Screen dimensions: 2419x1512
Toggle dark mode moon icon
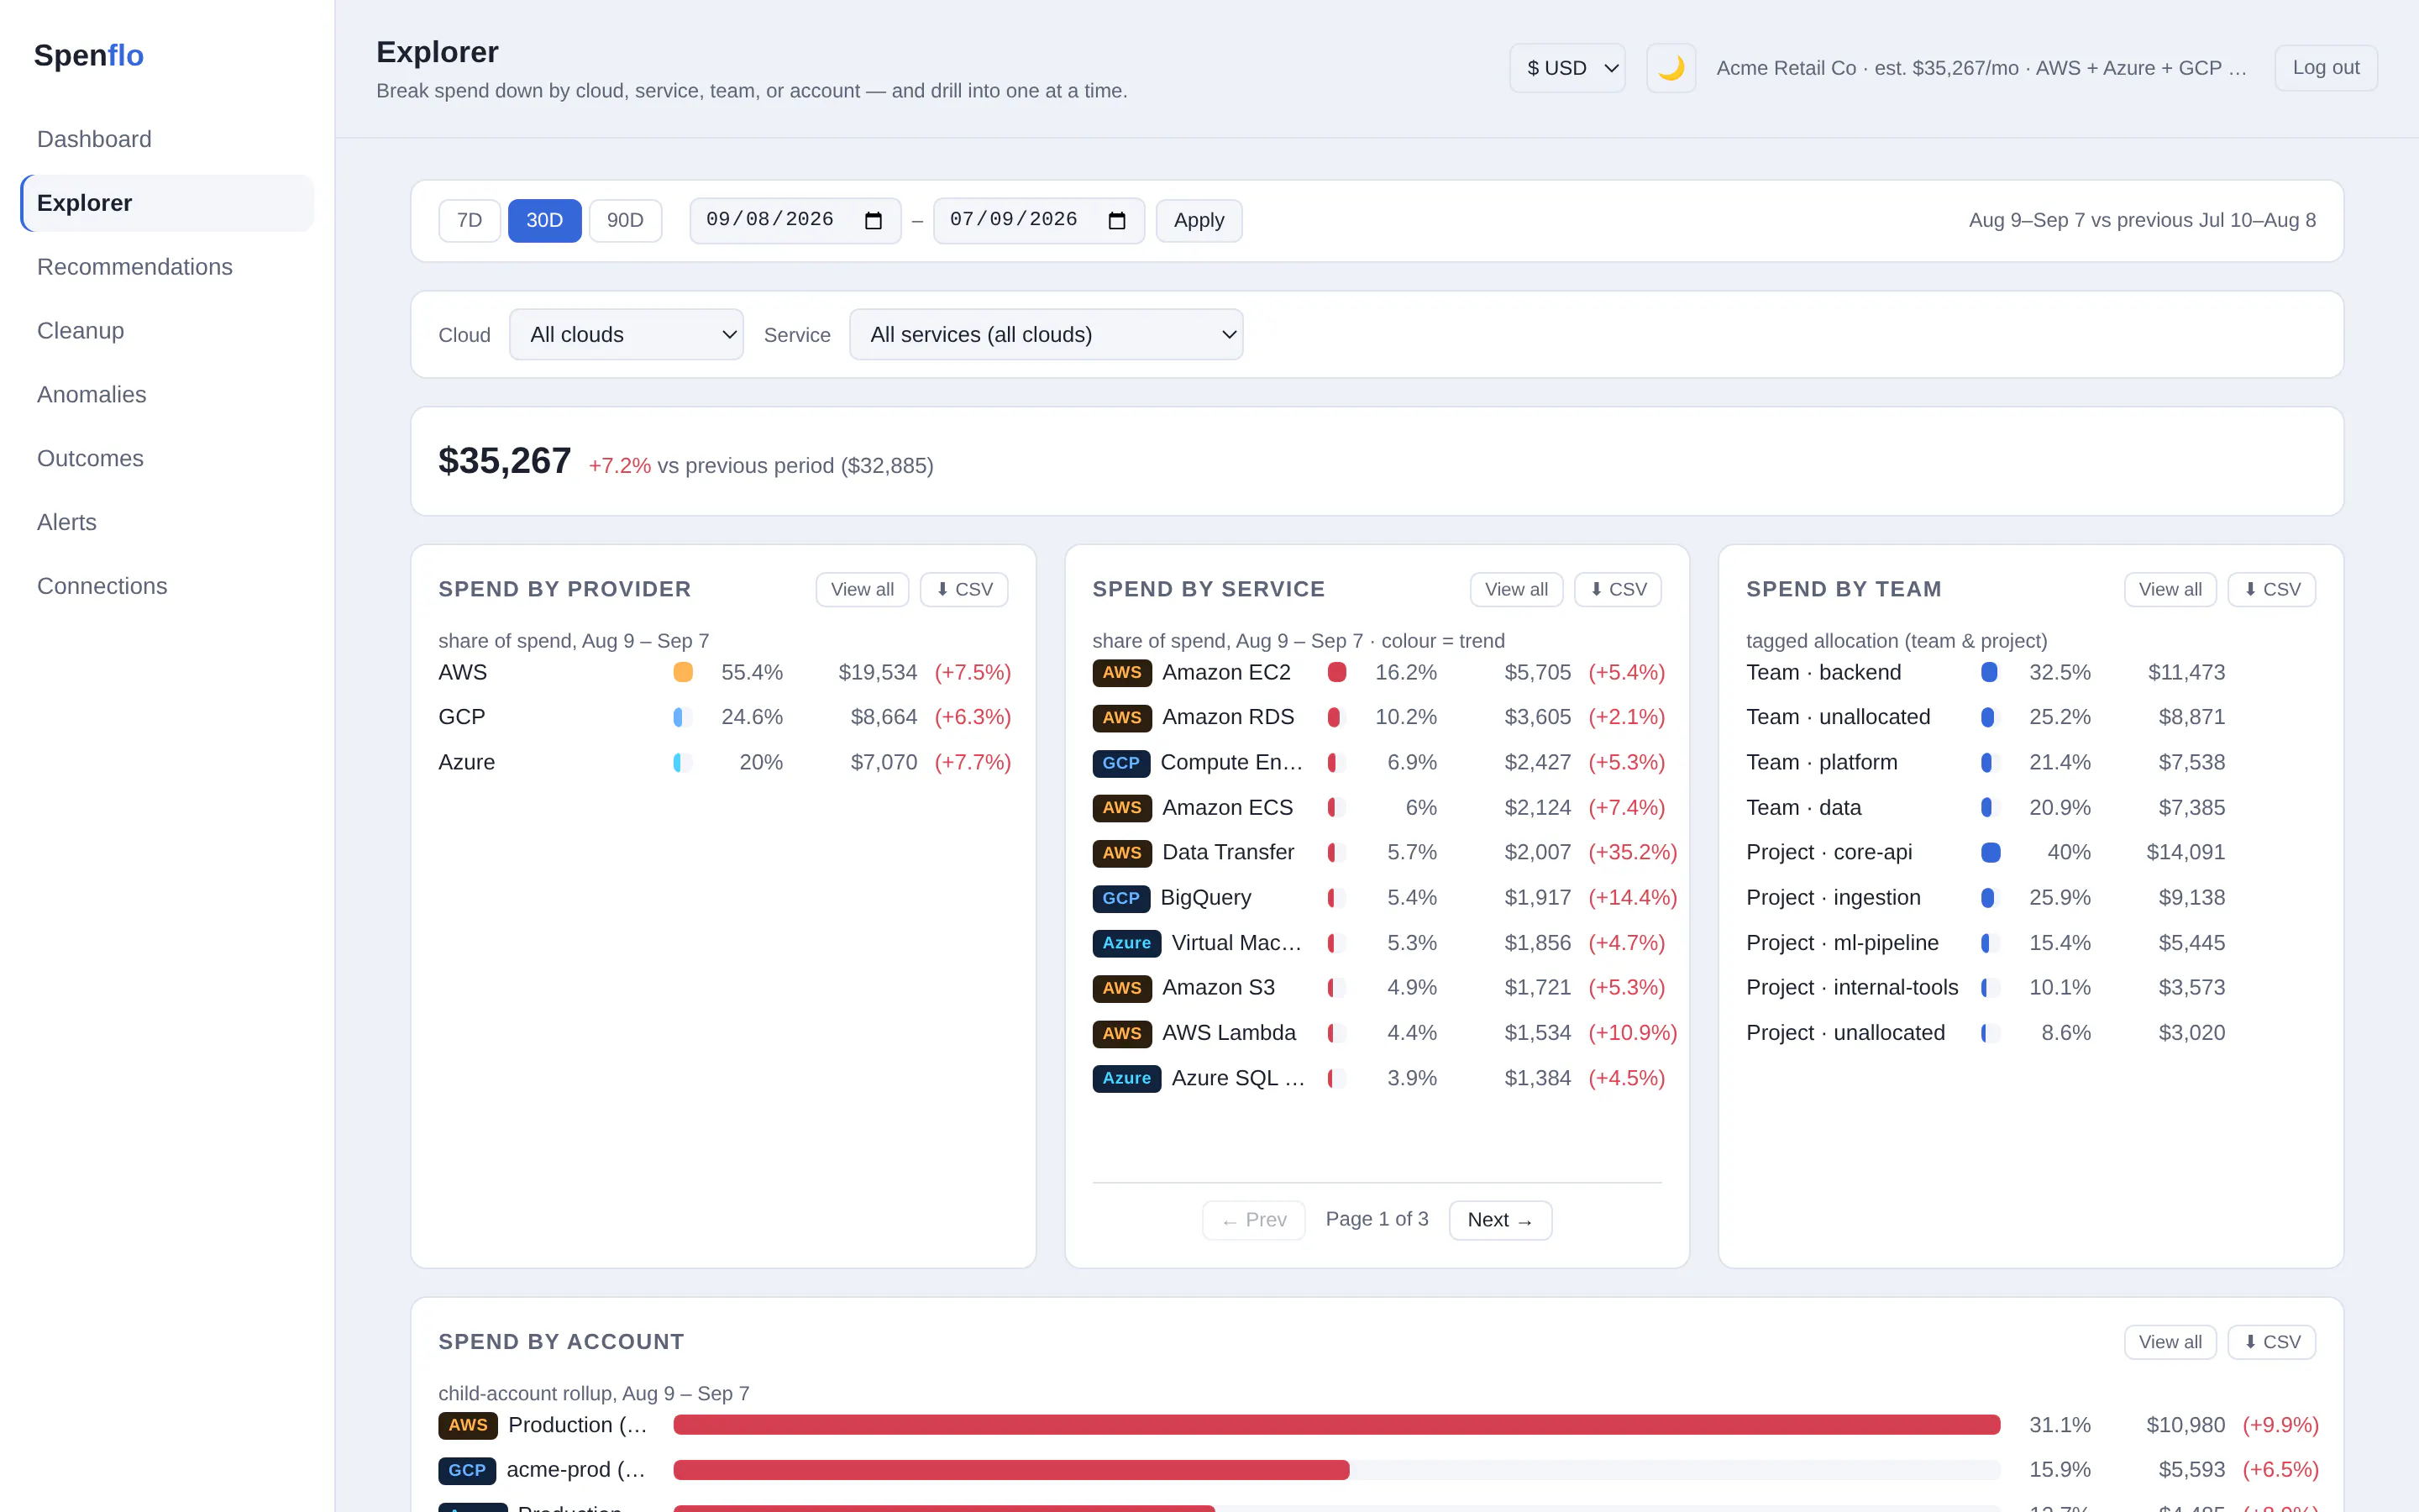click(x=1671, y=68)
